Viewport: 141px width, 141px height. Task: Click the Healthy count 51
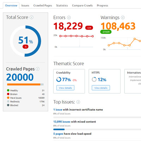click(43, 91)
